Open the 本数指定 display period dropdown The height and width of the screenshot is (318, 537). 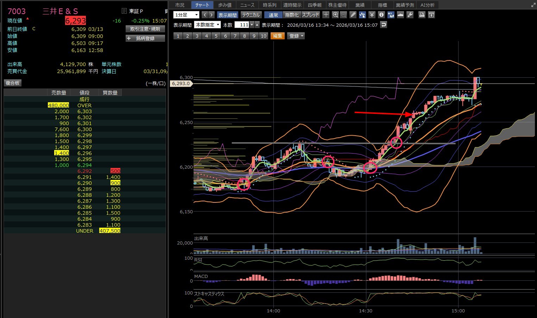click(208, 25)
